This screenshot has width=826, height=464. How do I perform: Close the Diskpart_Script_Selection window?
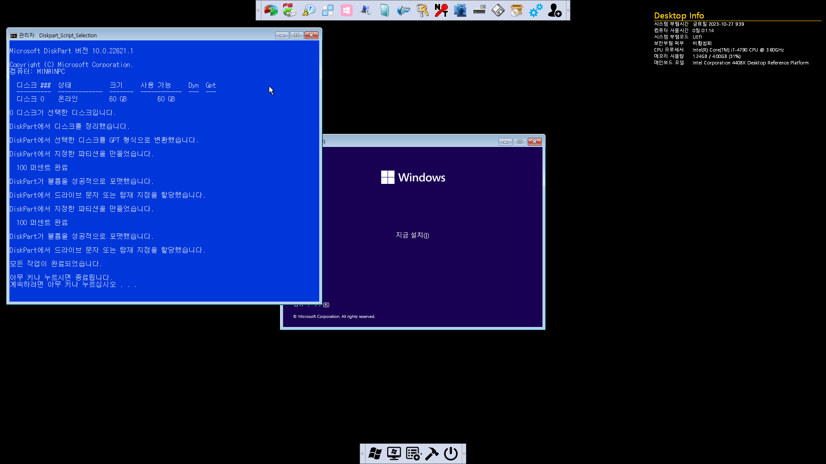(311, 35)
